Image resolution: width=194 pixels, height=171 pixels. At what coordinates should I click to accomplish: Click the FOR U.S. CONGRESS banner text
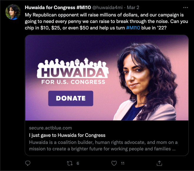point(73,82)
